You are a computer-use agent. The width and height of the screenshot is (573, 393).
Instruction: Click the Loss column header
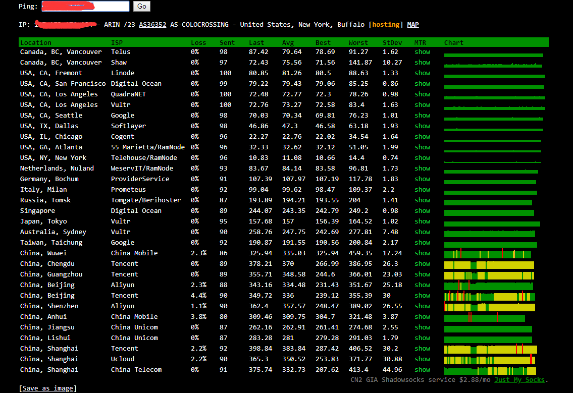coord(198,43)
